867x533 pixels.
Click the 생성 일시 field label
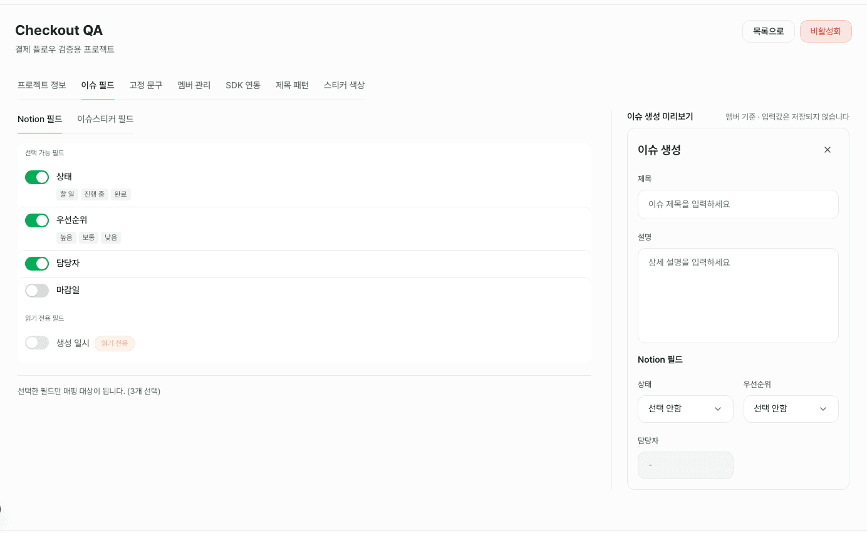click(x=73, y=343)
